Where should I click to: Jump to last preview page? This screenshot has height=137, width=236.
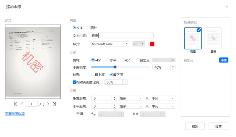point(54,104)
